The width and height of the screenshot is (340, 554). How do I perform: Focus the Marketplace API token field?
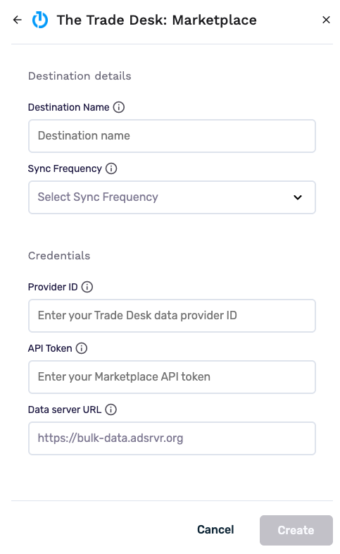[172, 377]
